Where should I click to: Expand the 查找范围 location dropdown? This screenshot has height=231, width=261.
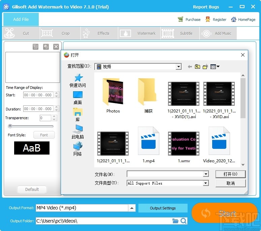coord(178,67)
